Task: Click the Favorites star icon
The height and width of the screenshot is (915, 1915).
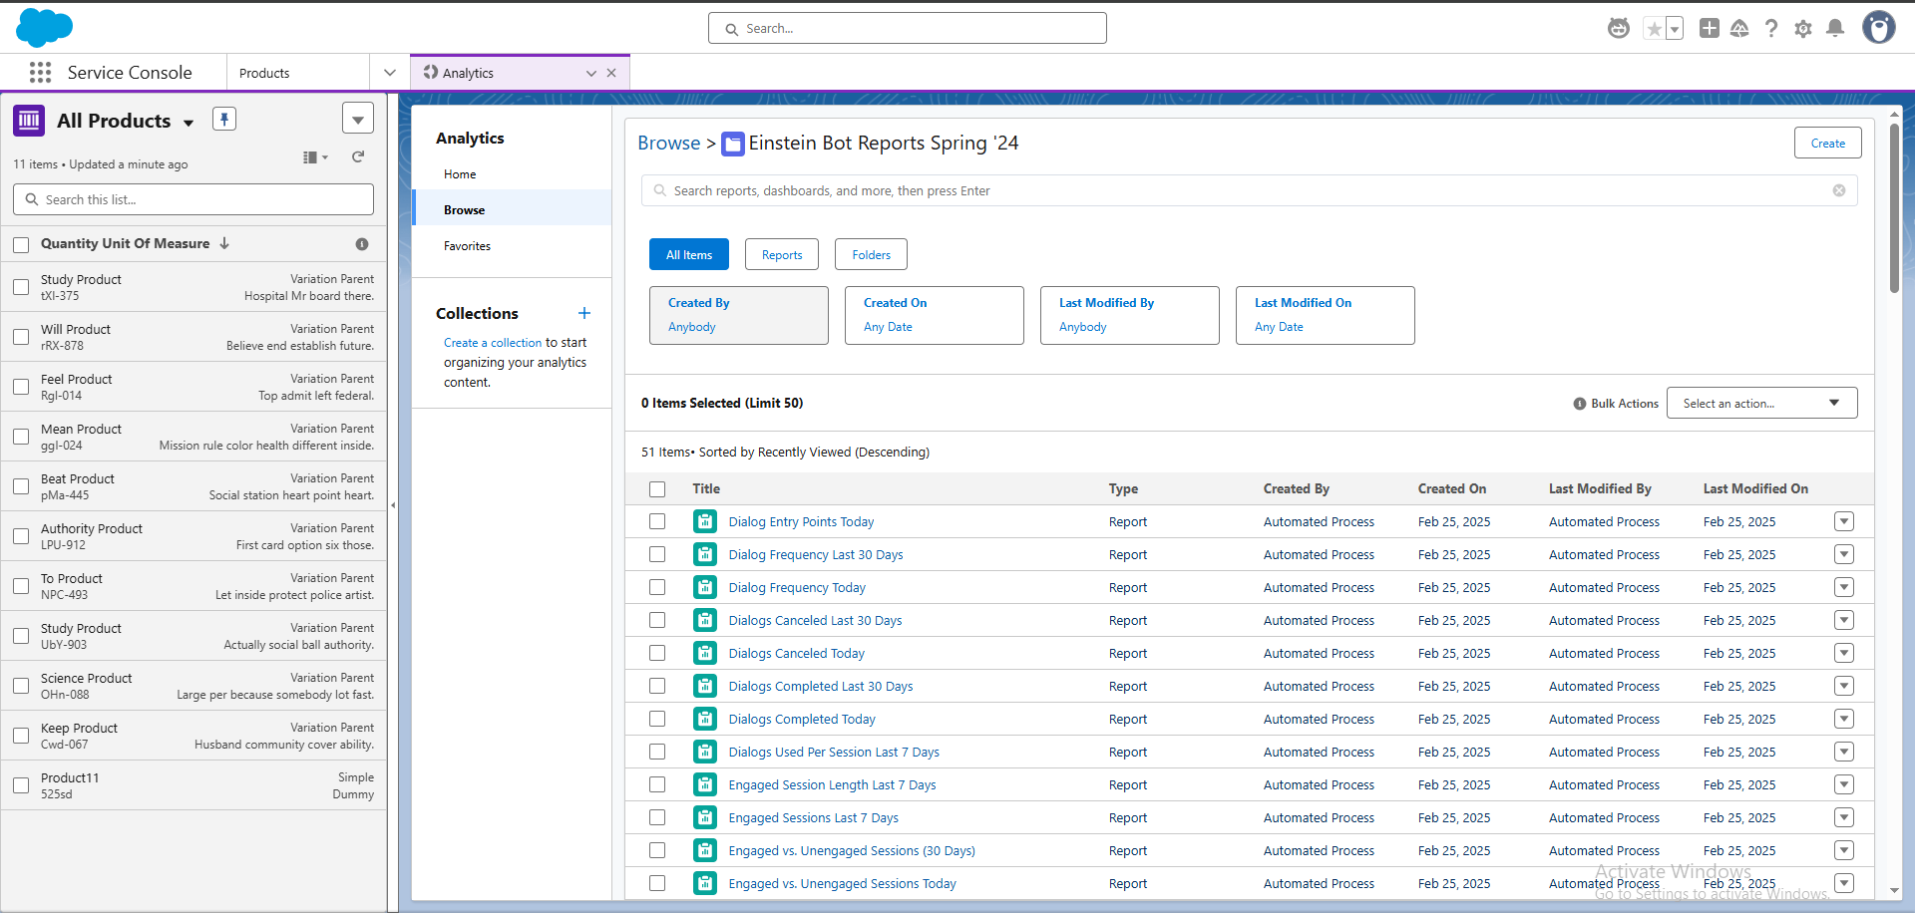Action: pos(1655,29)
